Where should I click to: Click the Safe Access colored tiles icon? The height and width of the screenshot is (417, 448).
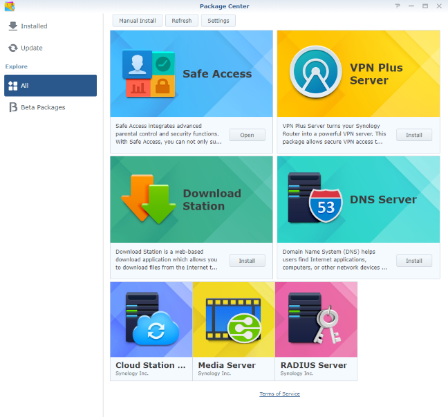click(149, 74)
